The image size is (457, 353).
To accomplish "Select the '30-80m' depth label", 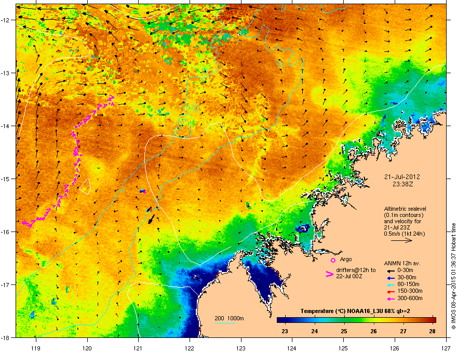I will click(407, 277).
